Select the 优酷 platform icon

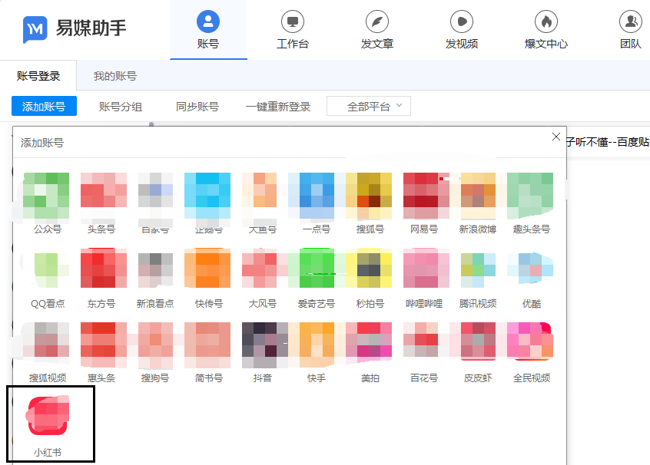pyautogui.click(x=530, y=268)
